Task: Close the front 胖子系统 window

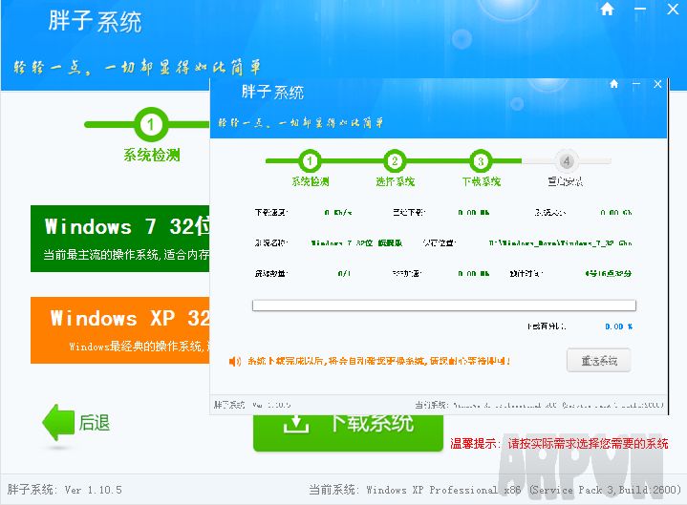Action: (657, 84)
